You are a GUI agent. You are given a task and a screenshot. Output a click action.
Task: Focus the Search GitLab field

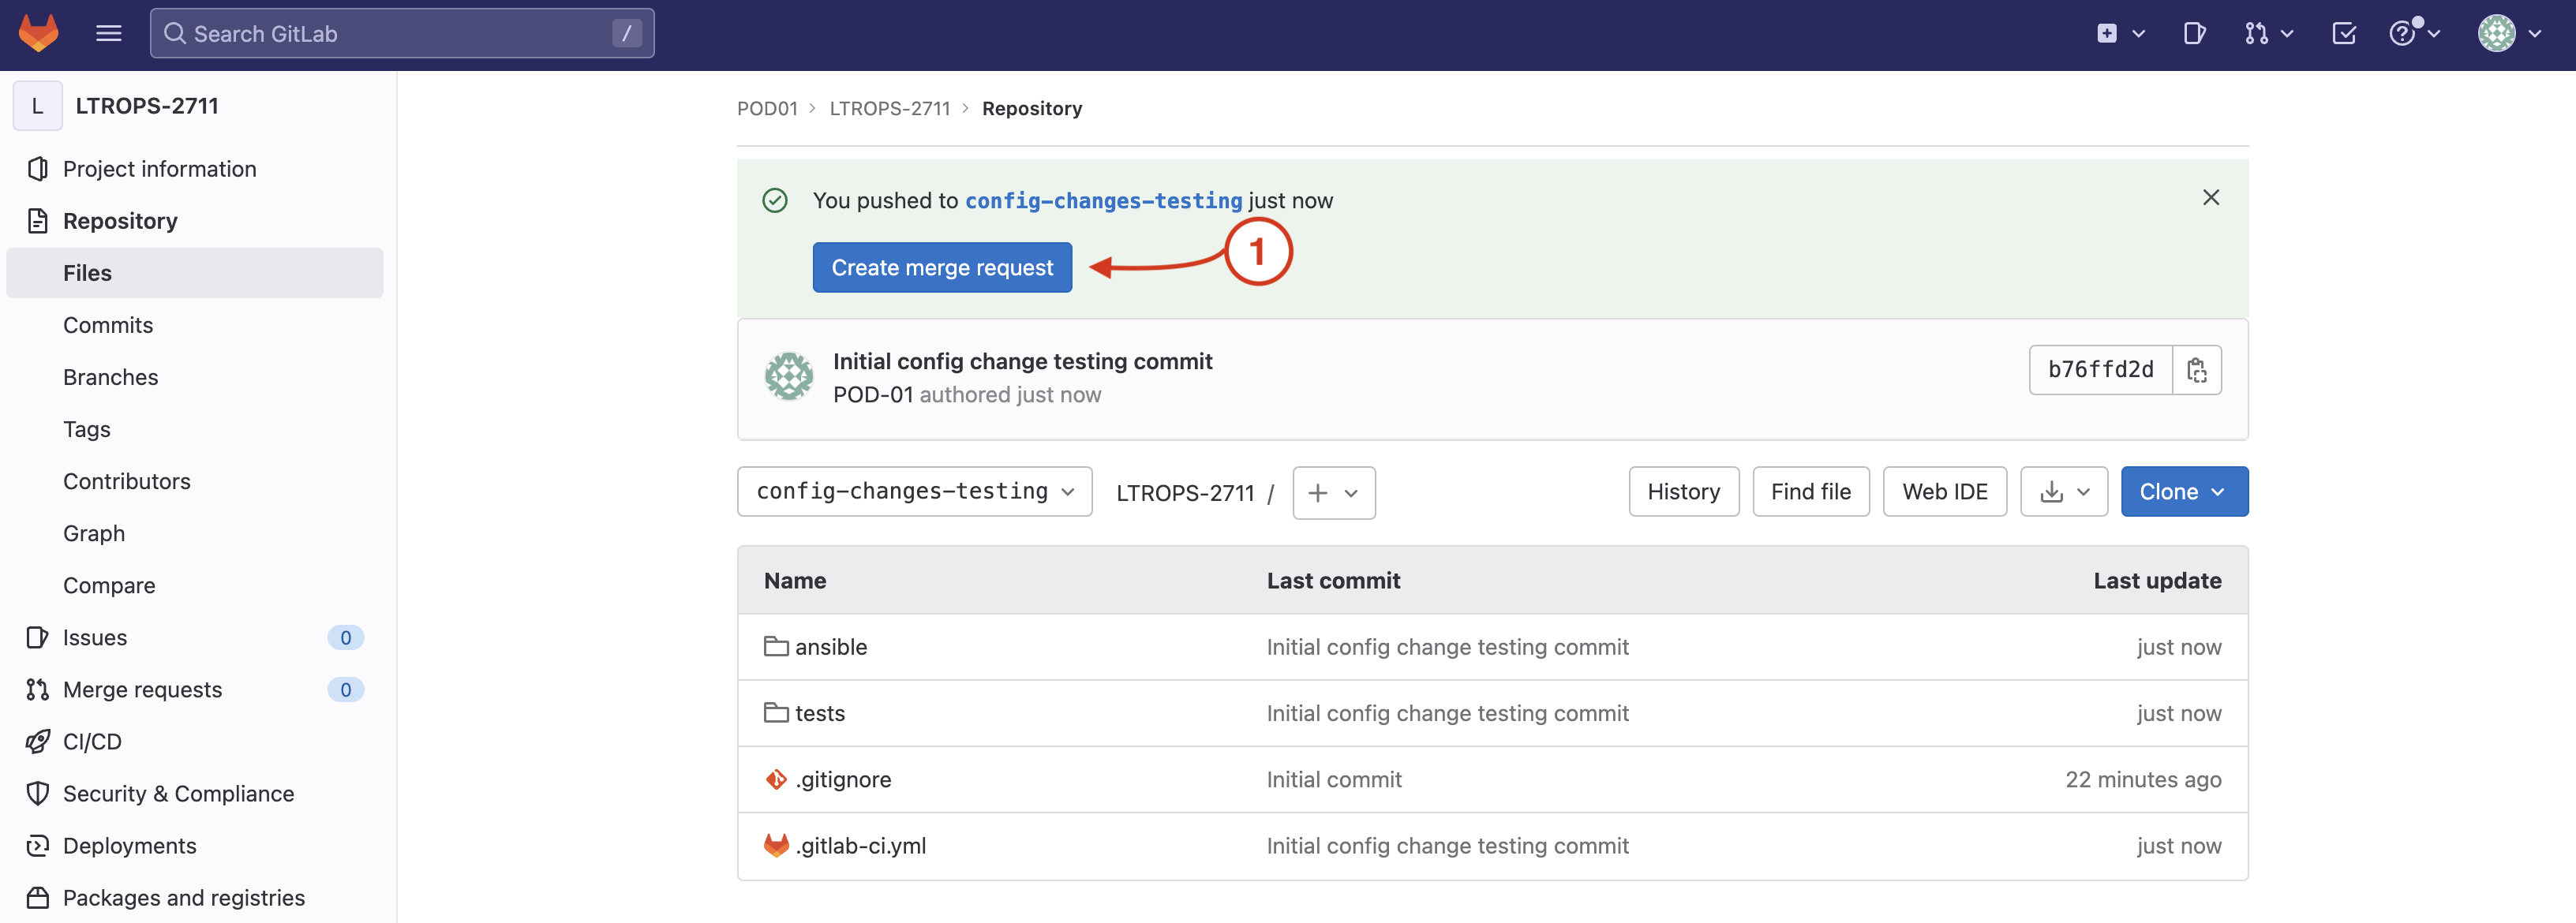(x=402, y=33)
